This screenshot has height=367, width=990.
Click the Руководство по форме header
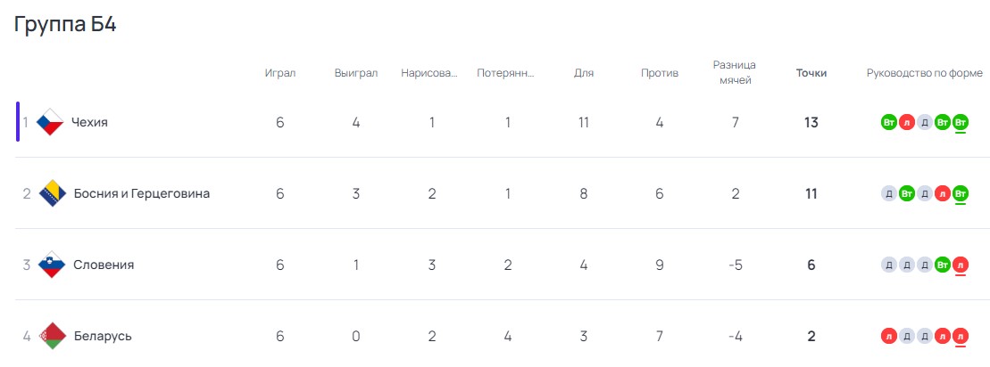[x=924, y=73]
